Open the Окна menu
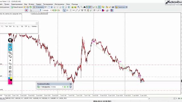The image size is (182, 102). (x=68, y=4)
